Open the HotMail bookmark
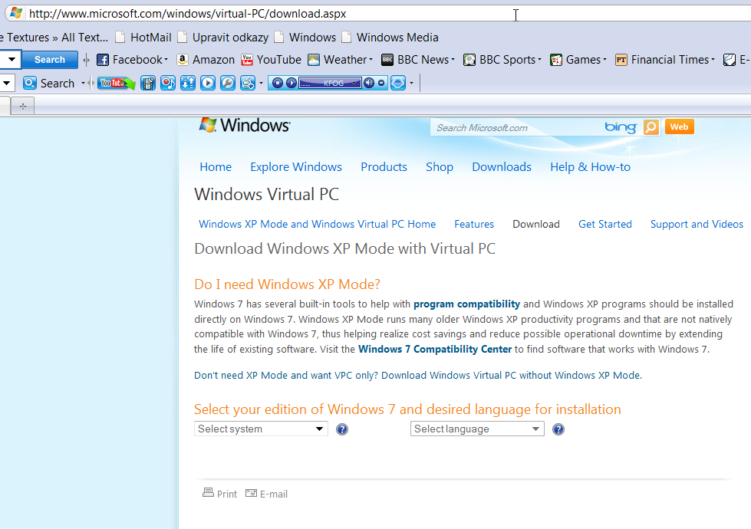Screen dimensions: 751x529 pos(143,38)
